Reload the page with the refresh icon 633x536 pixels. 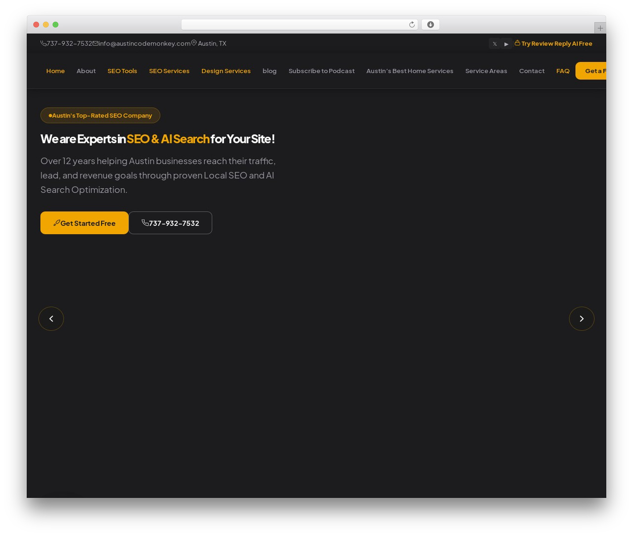[x=411, y=25]
